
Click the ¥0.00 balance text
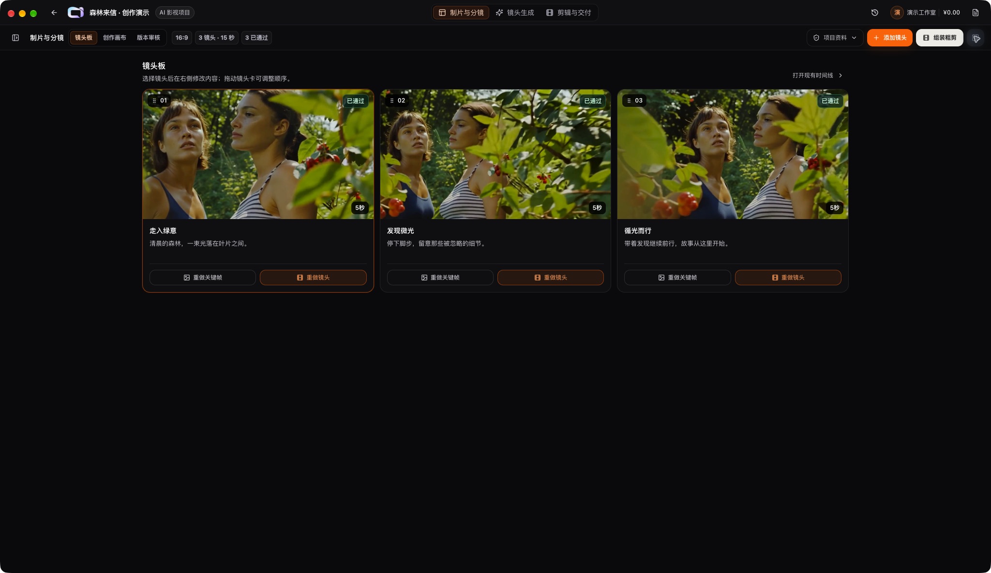(x=951, y=13)
